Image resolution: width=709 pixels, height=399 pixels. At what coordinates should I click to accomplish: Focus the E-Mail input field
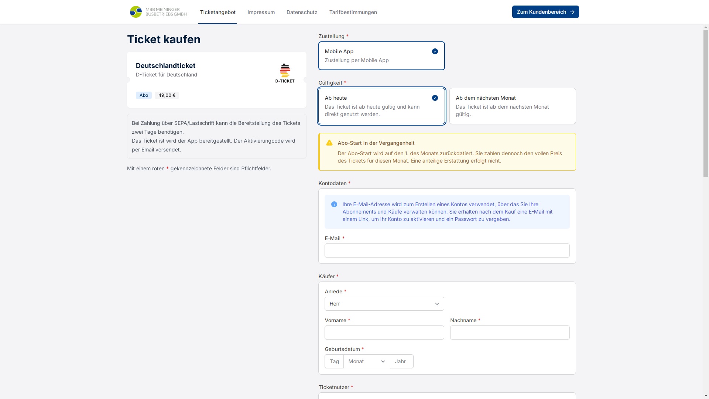(x=447, y=250)
